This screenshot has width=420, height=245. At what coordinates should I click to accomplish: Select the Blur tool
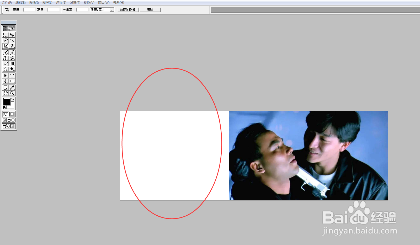[6, 69]
